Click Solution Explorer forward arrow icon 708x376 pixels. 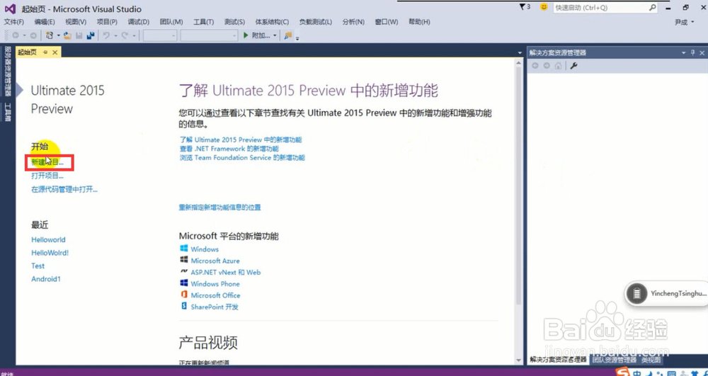(x=547, y=66)
